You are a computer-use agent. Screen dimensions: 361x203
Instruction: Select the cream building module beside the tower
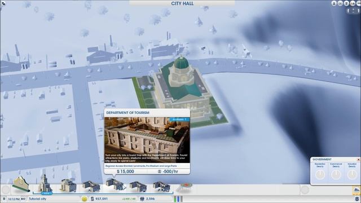[68, 186]
